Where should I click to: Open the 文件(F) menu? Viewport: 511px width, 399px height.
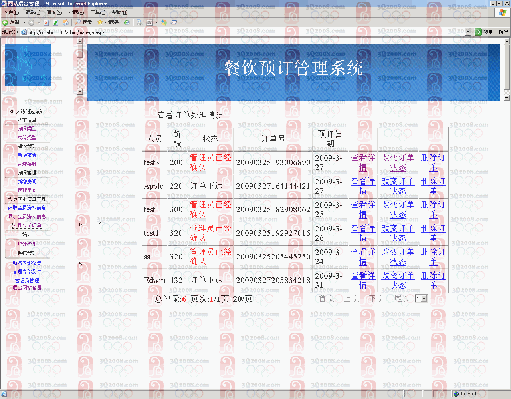tap(11, 12)
